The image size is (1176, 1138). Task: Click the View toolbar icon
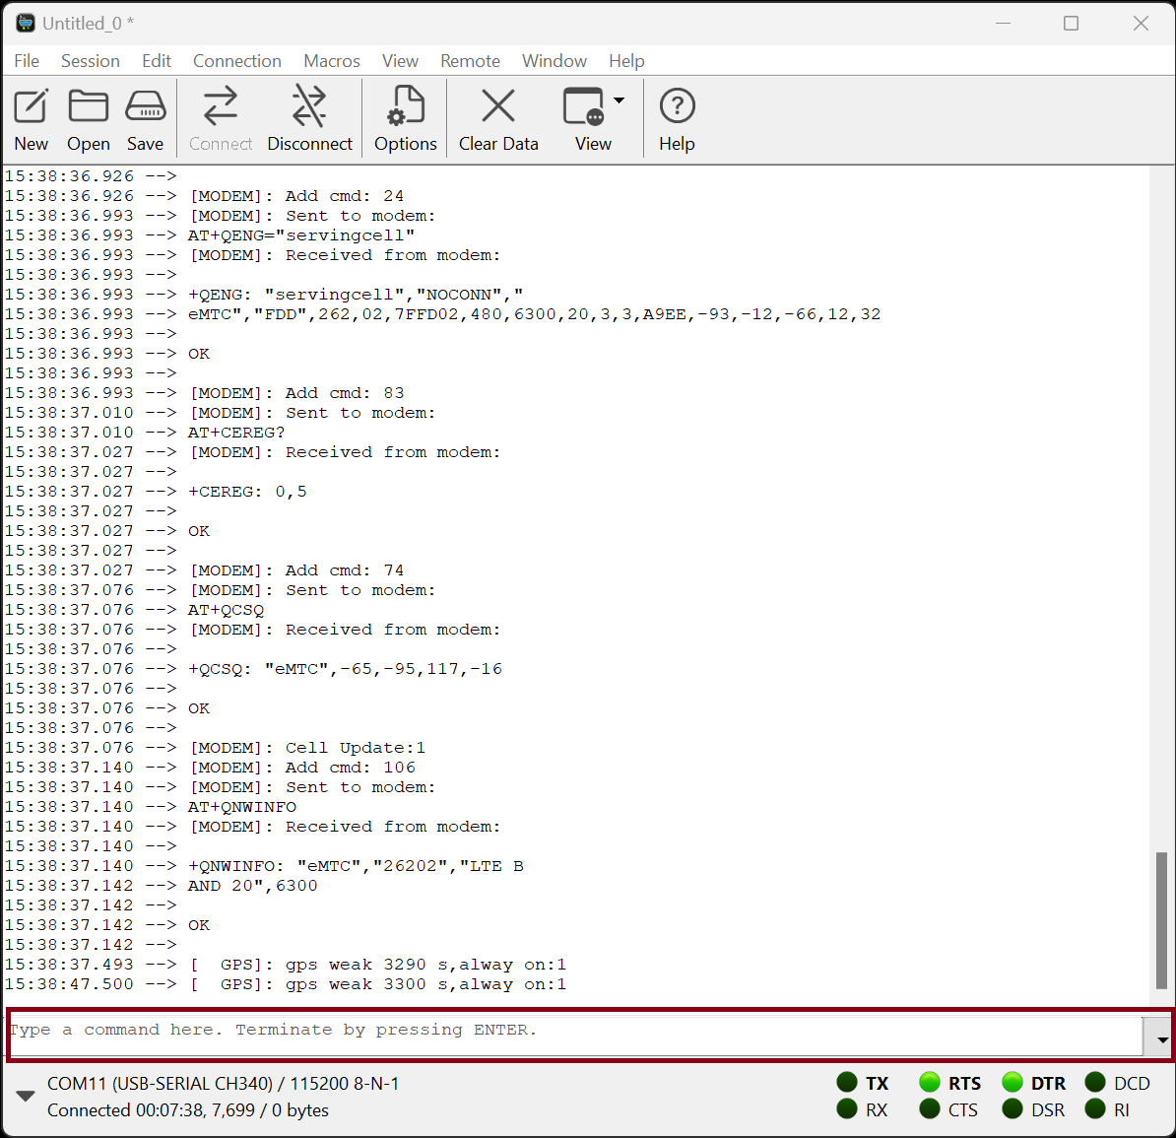point(584,107)
